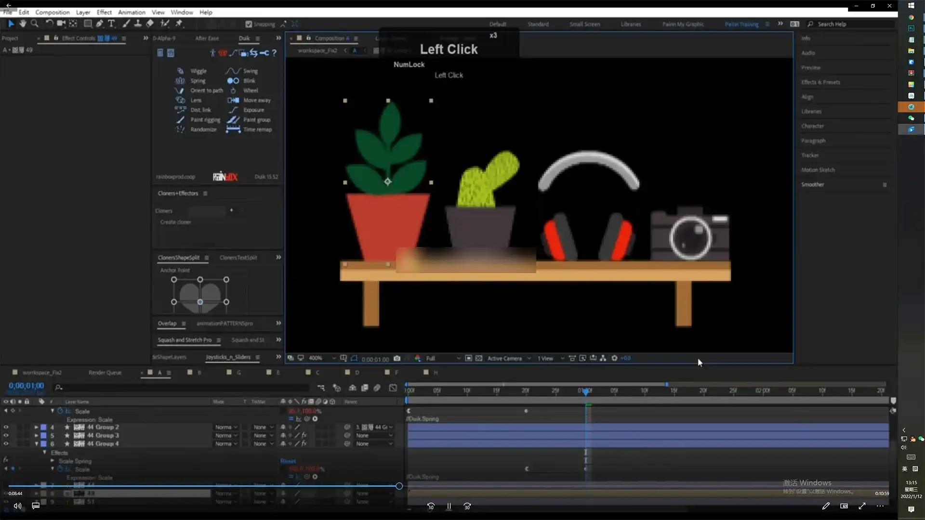Click Reset on Scale Spring effect
Viewport: 925px width, 520px height.
(288, 461)
